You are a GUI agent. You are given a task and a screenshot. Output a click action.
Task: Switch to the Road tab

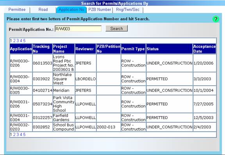[x=43, y=10]
